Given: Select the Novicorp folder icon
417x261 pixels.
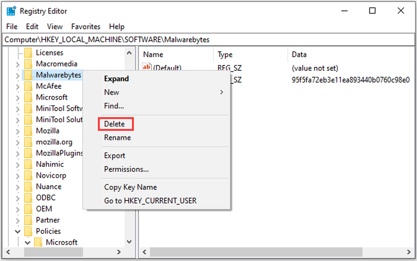Looking at the screenshot, I should pos(28,176).
